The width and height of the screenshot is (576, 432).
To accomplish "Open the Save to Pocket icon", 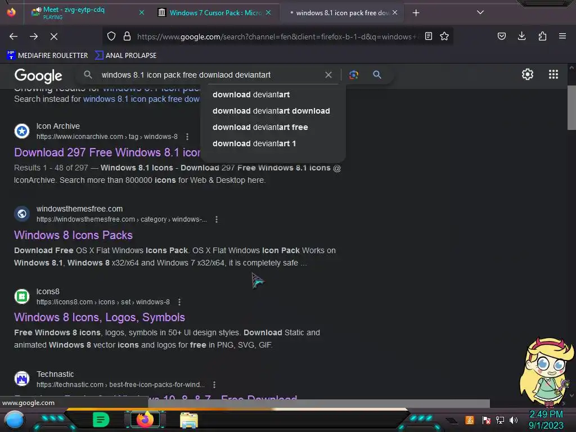I will pyautogui.click(x=501, y=36).
